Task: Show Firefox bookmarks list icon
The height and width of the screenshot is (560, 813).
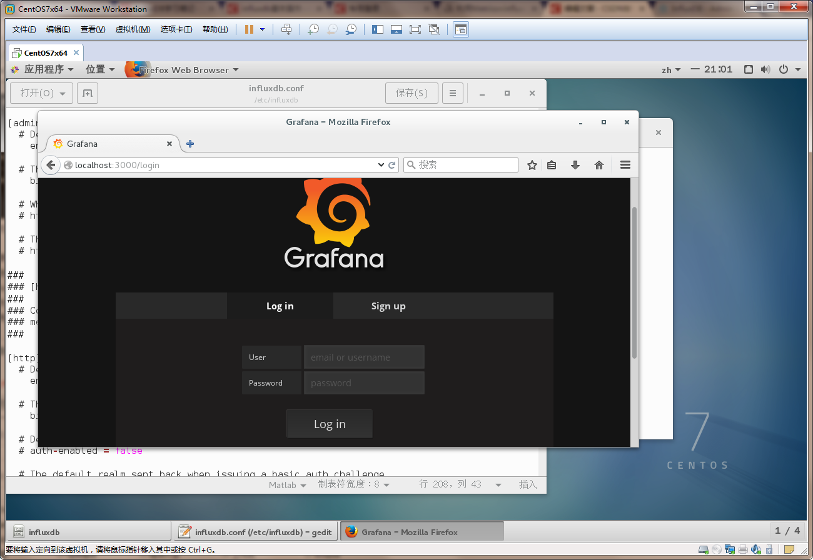Action: (x=552, y=165)
